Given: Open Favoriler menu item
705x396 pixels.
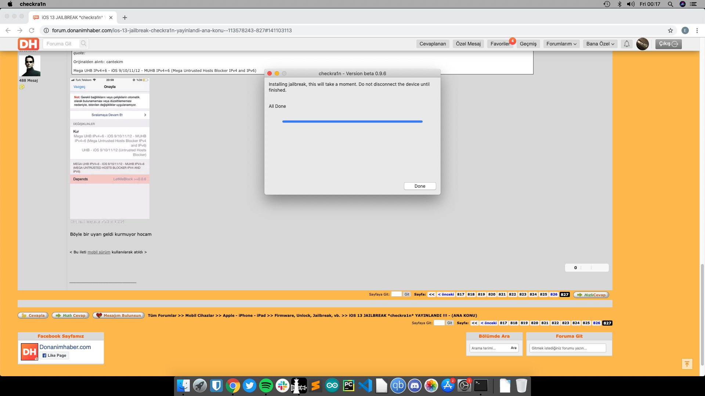Looking at the screenshot, I should pyautogui.click(x=500, y=44).
